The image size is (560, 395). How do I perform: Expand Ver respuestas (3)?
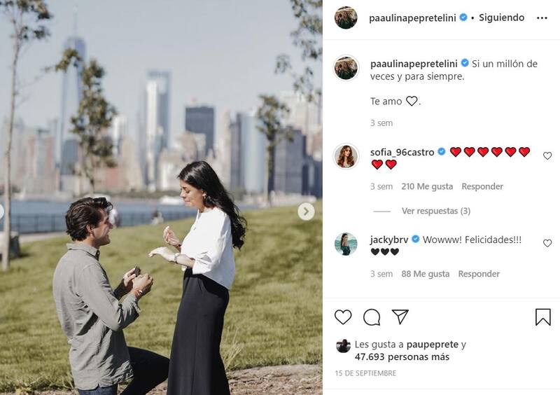[435, 211]
